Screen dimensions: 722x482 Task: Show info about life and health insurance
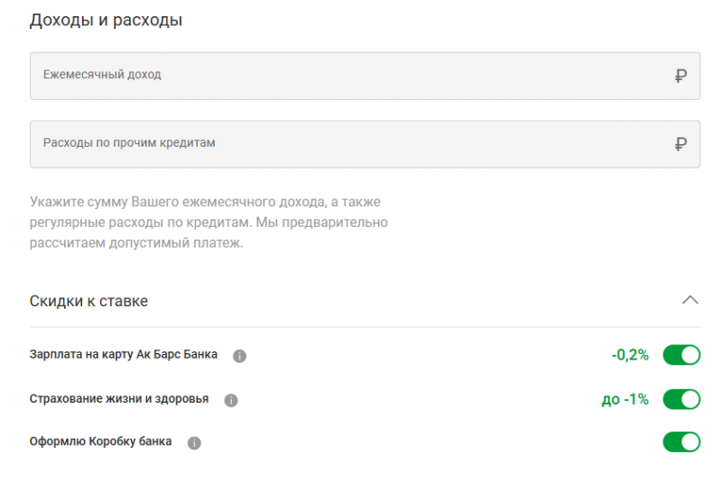(231, 400)
